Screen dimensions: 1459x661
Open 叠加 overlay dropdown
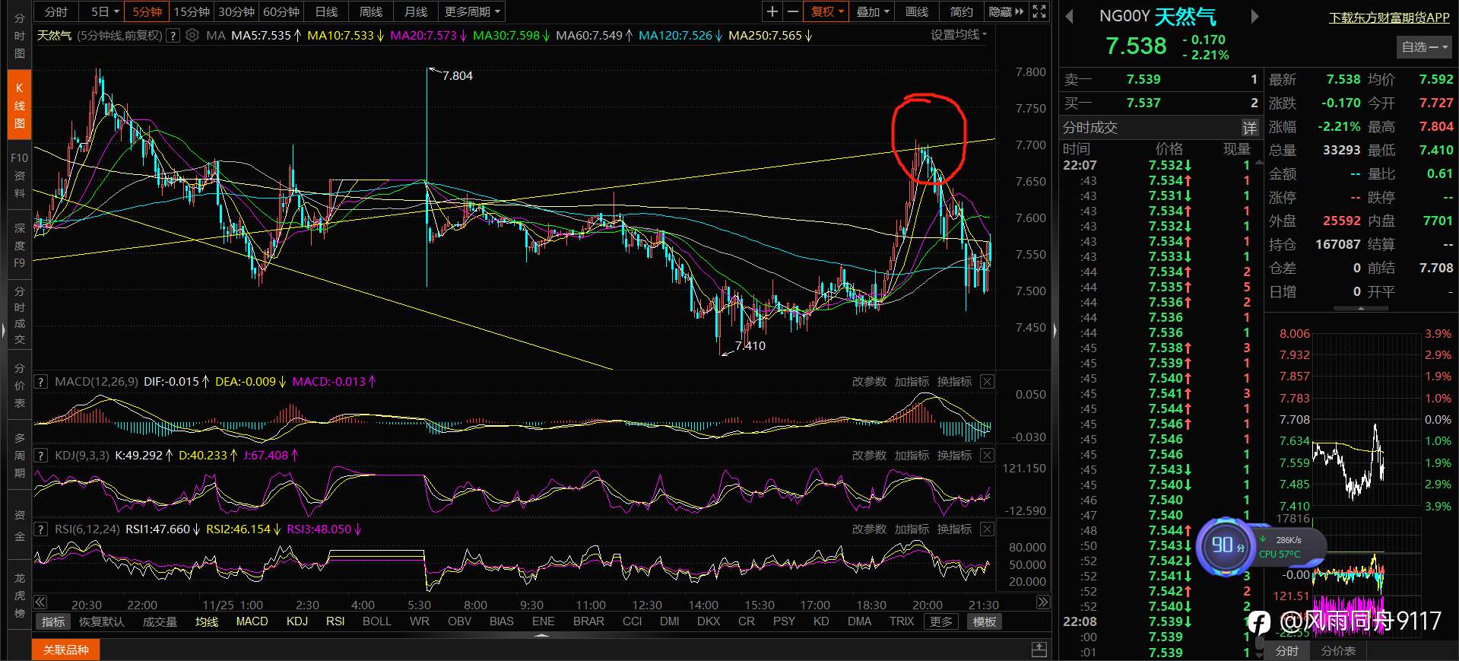[873, 11]
